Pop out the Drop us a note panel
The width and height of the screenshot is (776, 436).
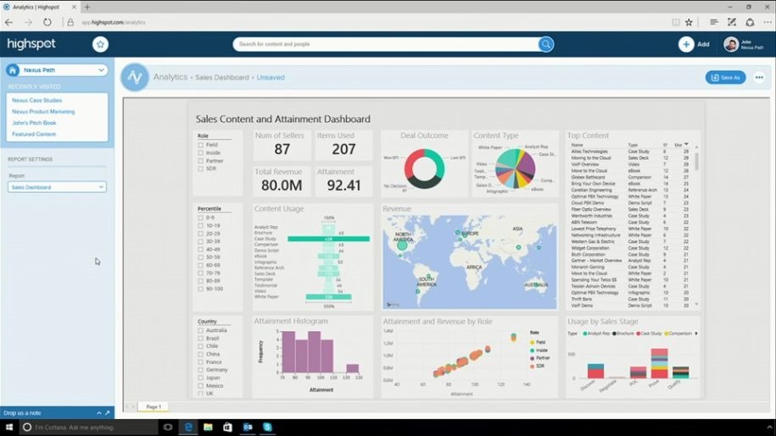click(x=109, y=413)
